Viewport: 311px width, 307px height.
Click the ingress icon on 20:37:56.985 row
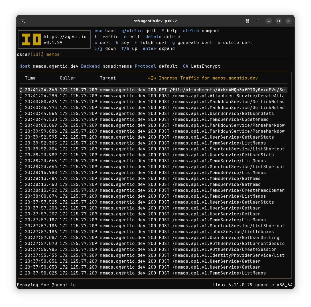[21, 249]
